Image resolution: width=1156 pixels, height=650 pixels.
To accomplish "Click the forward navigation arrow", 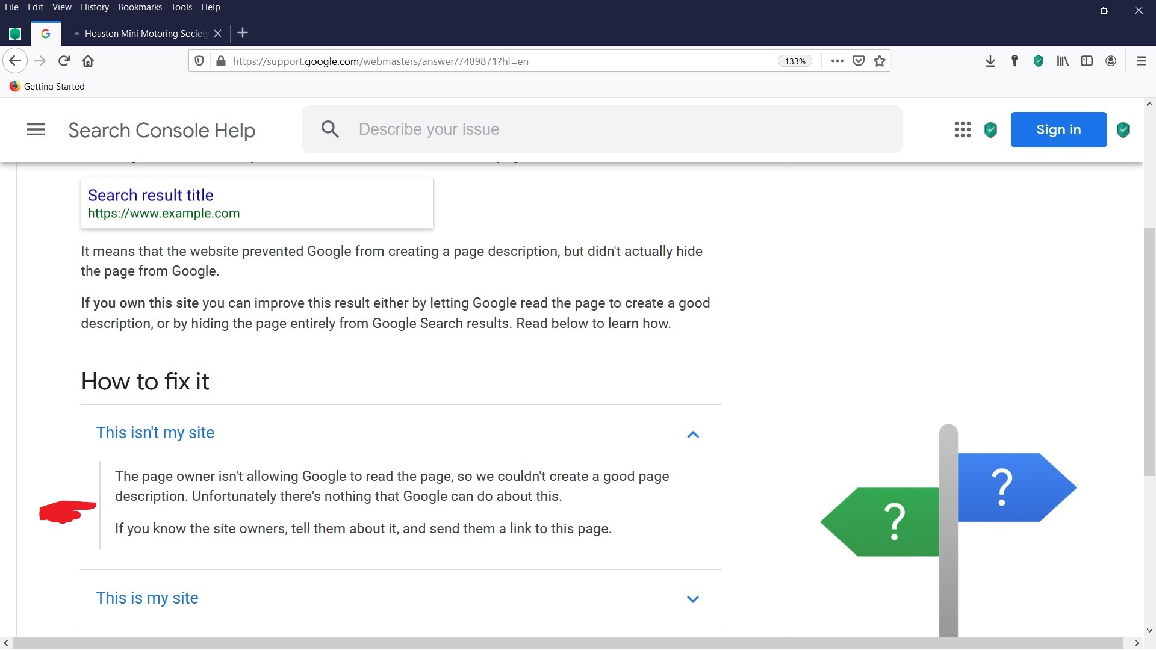I will [x=40, y=61].
